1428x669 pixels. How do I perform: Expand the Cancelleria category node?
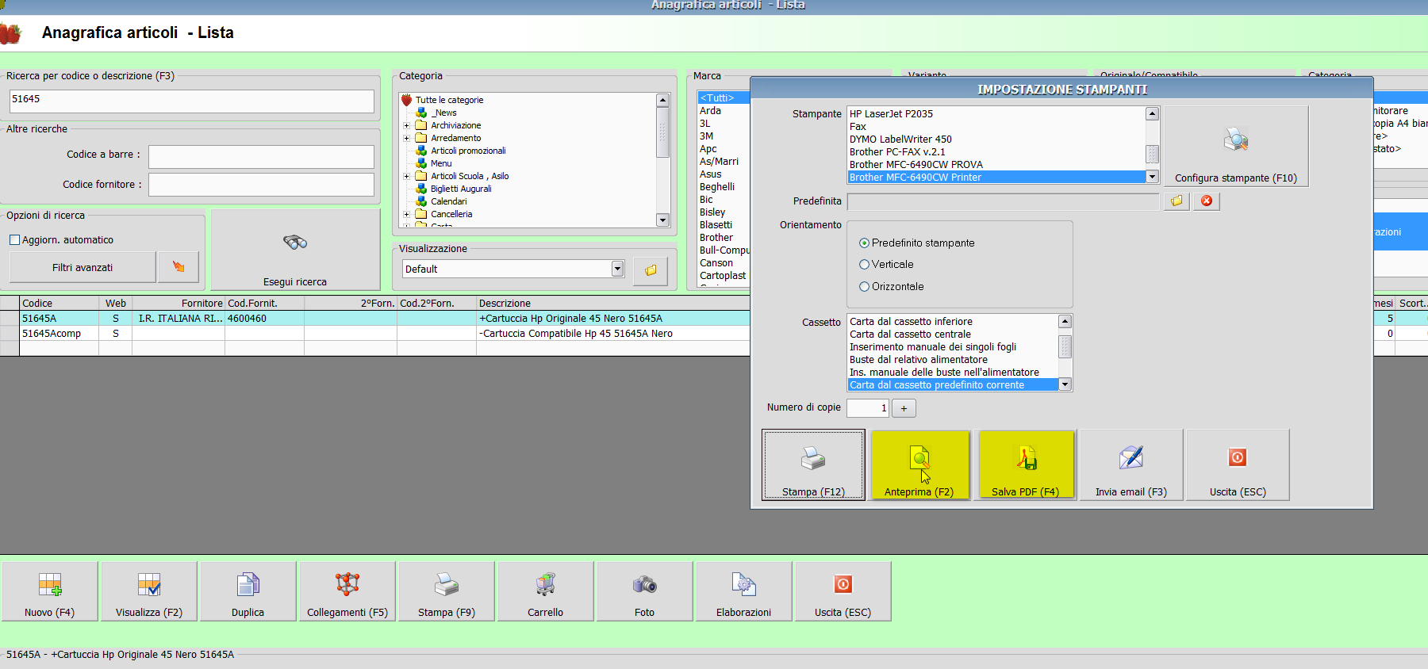coord(407,214)
